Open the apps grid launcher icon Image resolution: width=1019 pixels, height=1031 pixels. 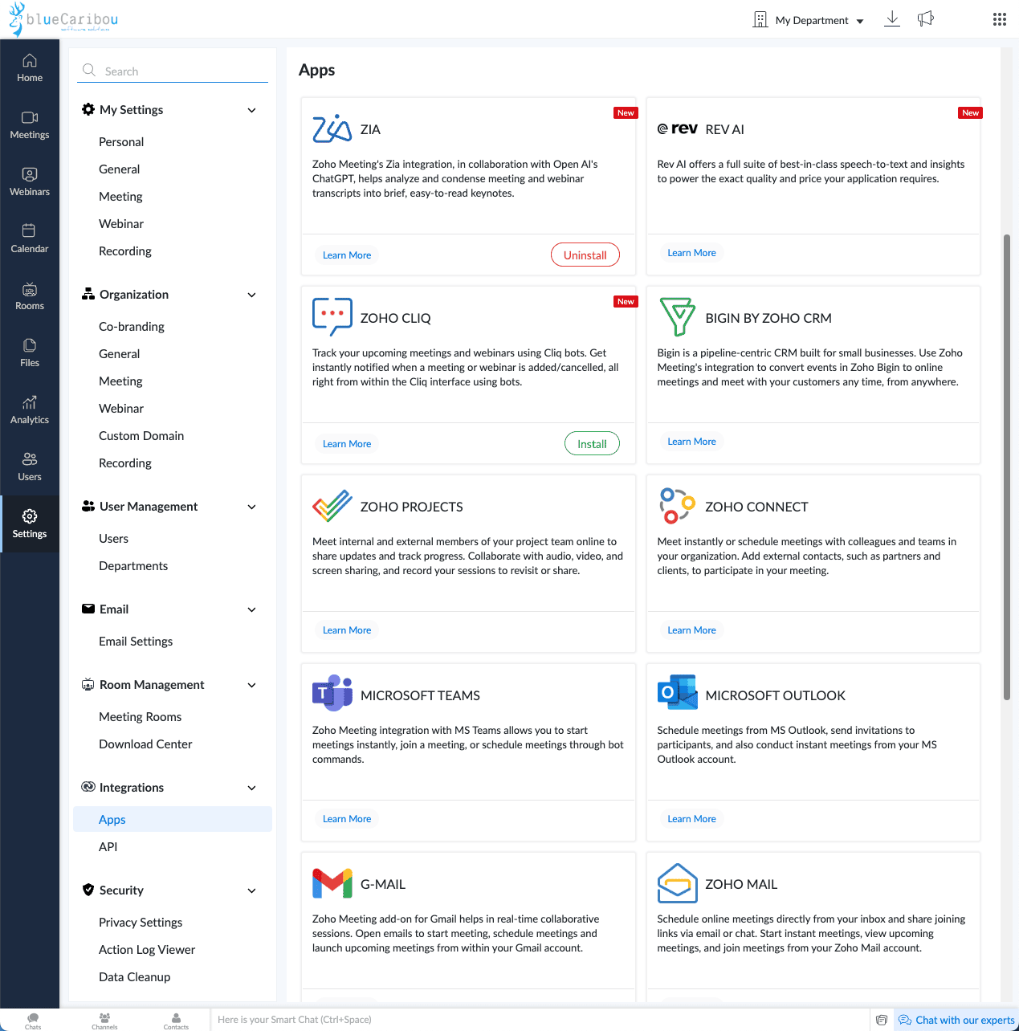tap(999, 19)
